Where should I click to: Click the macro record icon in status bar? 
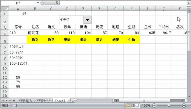(x=15, y=105)
